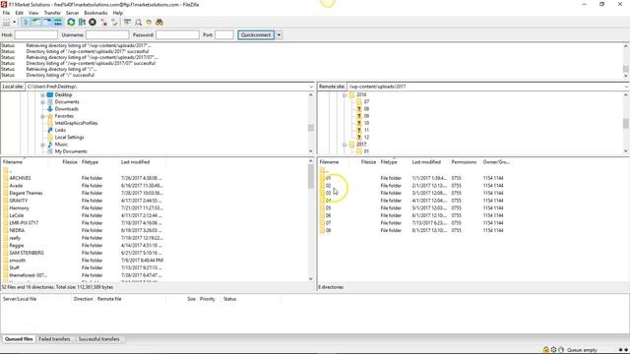This screenshot has width=630, height=354.
Task: Select the Queued files tab
Action: pyautogui.click(x=19, y=339)
